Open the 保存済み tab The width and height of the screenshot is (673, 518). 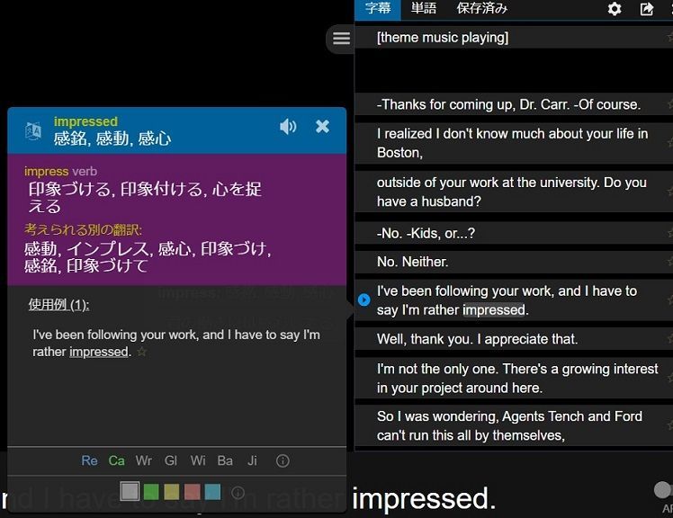coord(482,8)
